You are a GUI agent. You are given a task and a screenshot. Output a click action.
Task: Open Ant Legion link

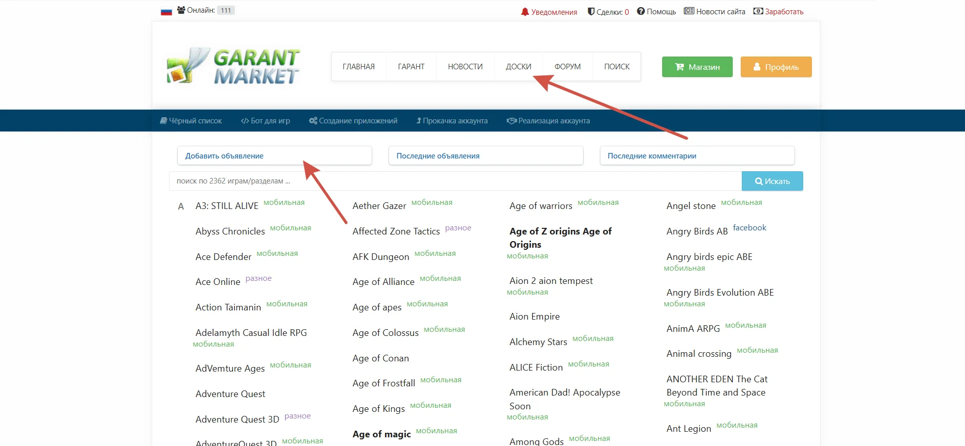[688, 429]
